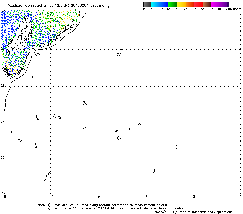Click the '-12' longitude axis label
The image size is (243, 214).
[x=50, y=197]
